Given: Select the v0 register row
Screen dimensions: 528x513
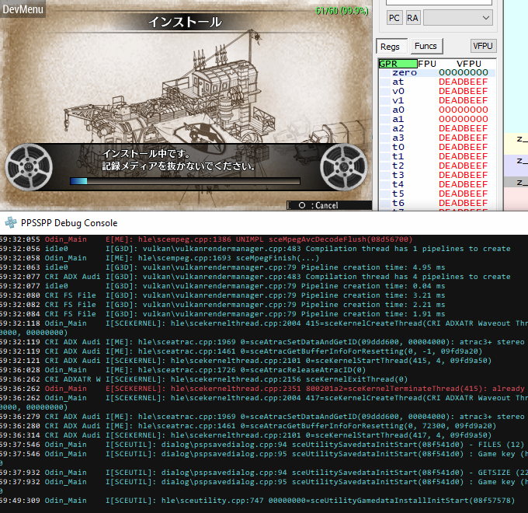Looking at the screenshot, I should pyautogui.click(x=437, y=92).
